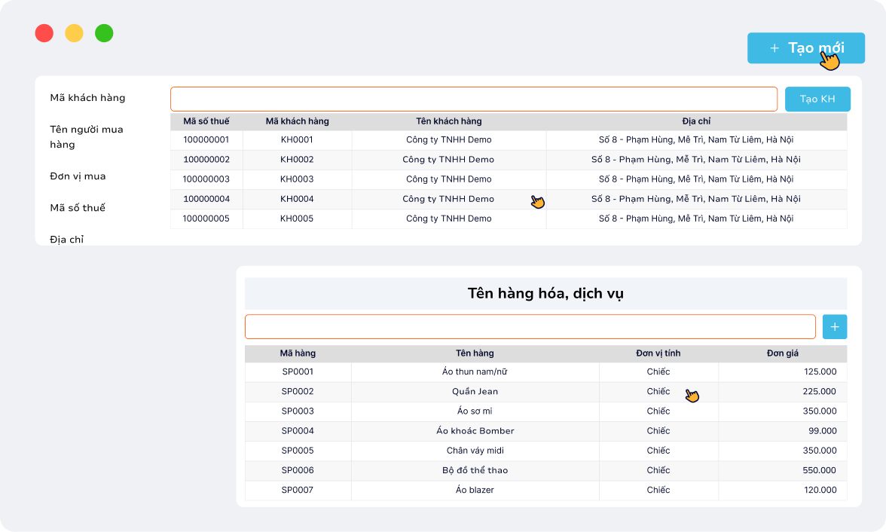The image size is (886, 532).
Task: Select the Quần Jean product row
Action: pos(475,392)
